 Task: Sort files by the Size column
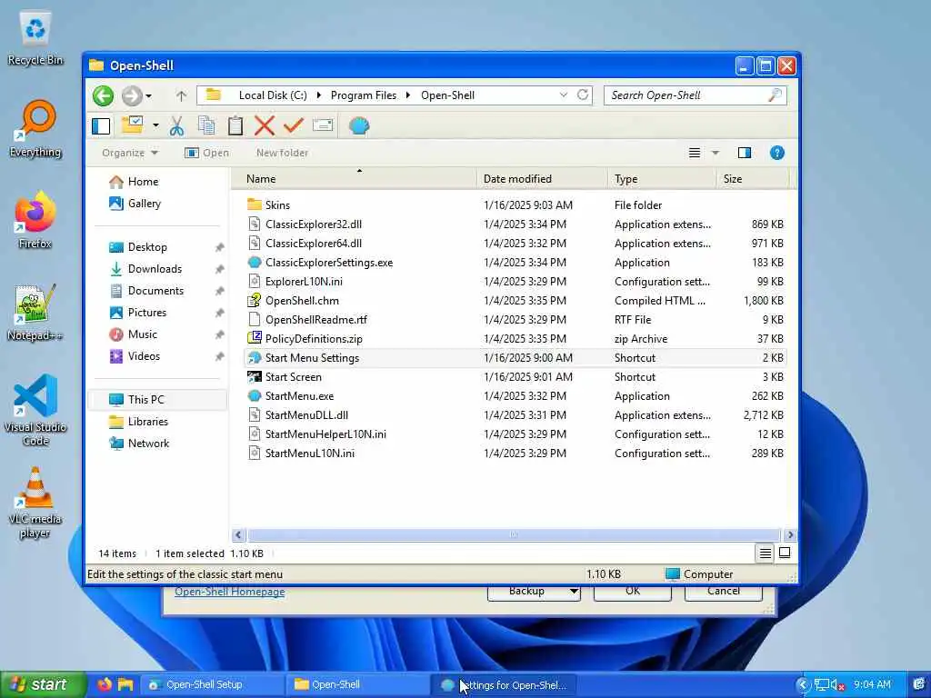click(752, 179)
